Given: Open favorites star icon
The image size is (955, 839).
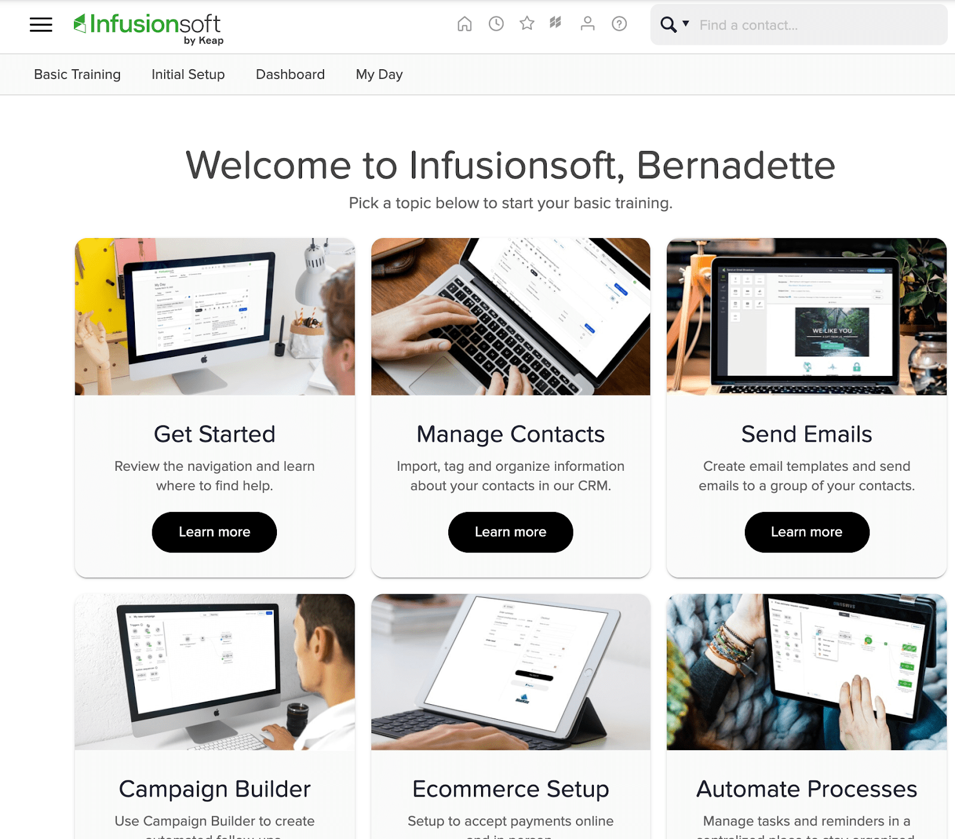Looking at the screenshot, I should click(527, 24).
